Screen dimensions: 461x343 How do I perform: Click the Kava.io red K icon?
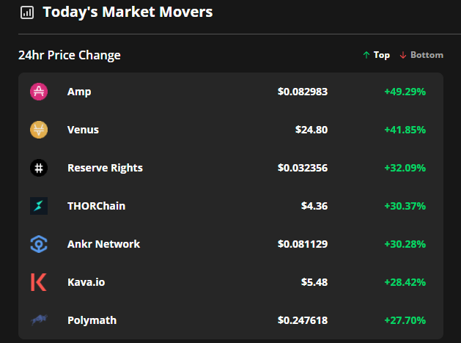click(x=39, y=282)
